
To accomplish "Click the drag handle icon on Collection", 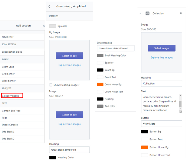I will click(181, 13).
